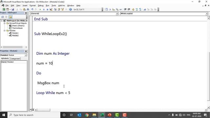Viewport: 210px width, 118px height.
Task: Open the Tools menu
Action: (53, 6)
